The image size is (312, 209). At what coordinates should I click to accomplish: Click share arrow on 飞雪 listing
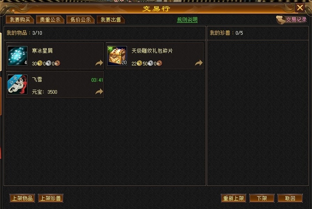[99, 92]
